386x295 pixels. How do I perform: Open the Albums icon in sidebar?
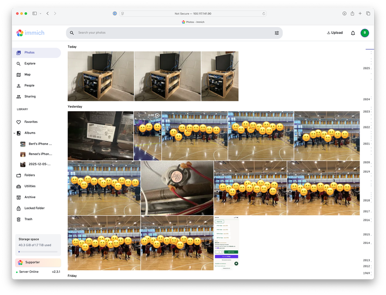[x=19, y=133]
